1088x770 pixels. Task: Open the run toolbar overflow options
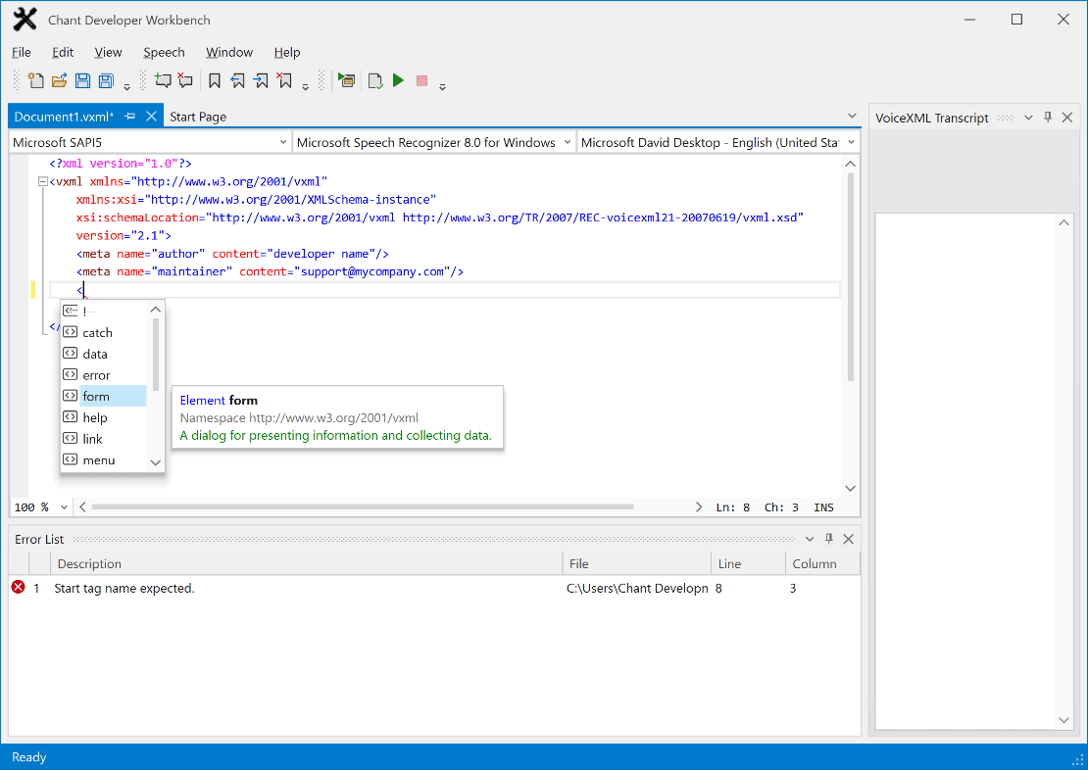point(442,86)
